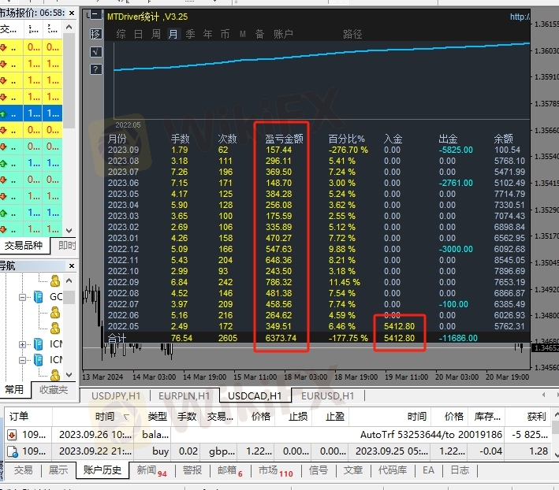Sort by 获利 profit column header
Image resolution: width=559 pixels, height=490 pixels.
pyautogui.click(x=529, y=416)
